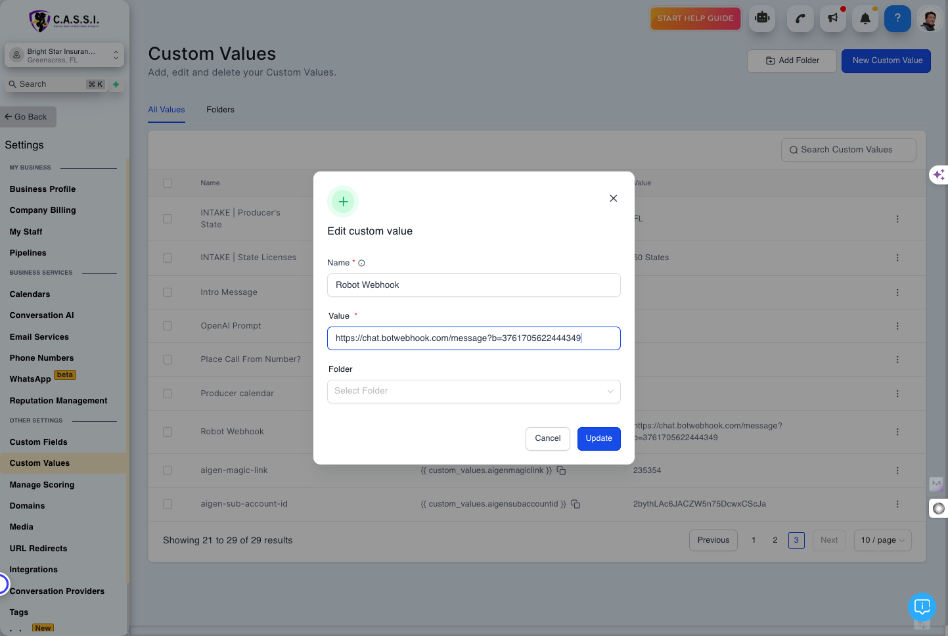Check the Intro Message row checkbox

(168, 292)
